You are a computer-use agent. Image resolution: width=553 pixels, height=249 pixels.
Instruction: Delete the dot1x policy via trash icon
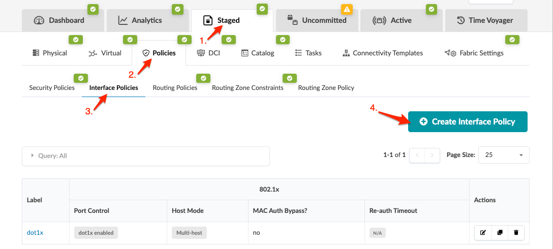(516, 233)
